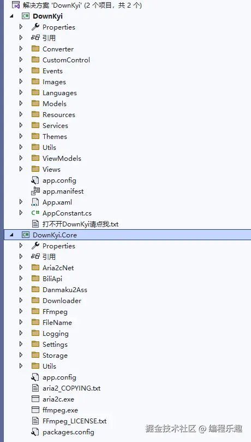The width and height of the screenshot is (251, 442).
Task: Expand the Danmaku2Ass folder arrow
Action: [21, 289]
